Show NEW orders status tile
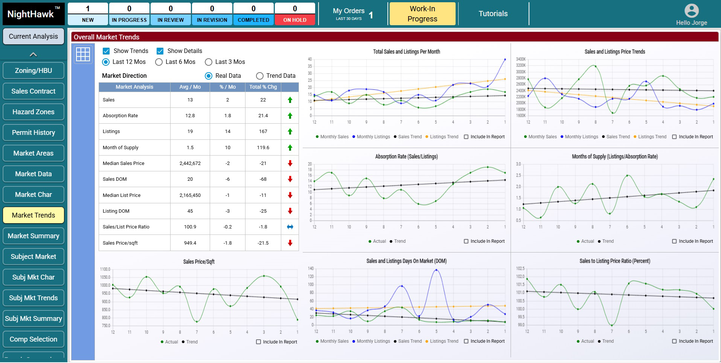 [88, 14]
